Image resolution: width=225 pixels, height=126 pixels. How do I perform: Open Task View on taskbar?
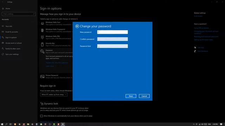pos(11,124)
